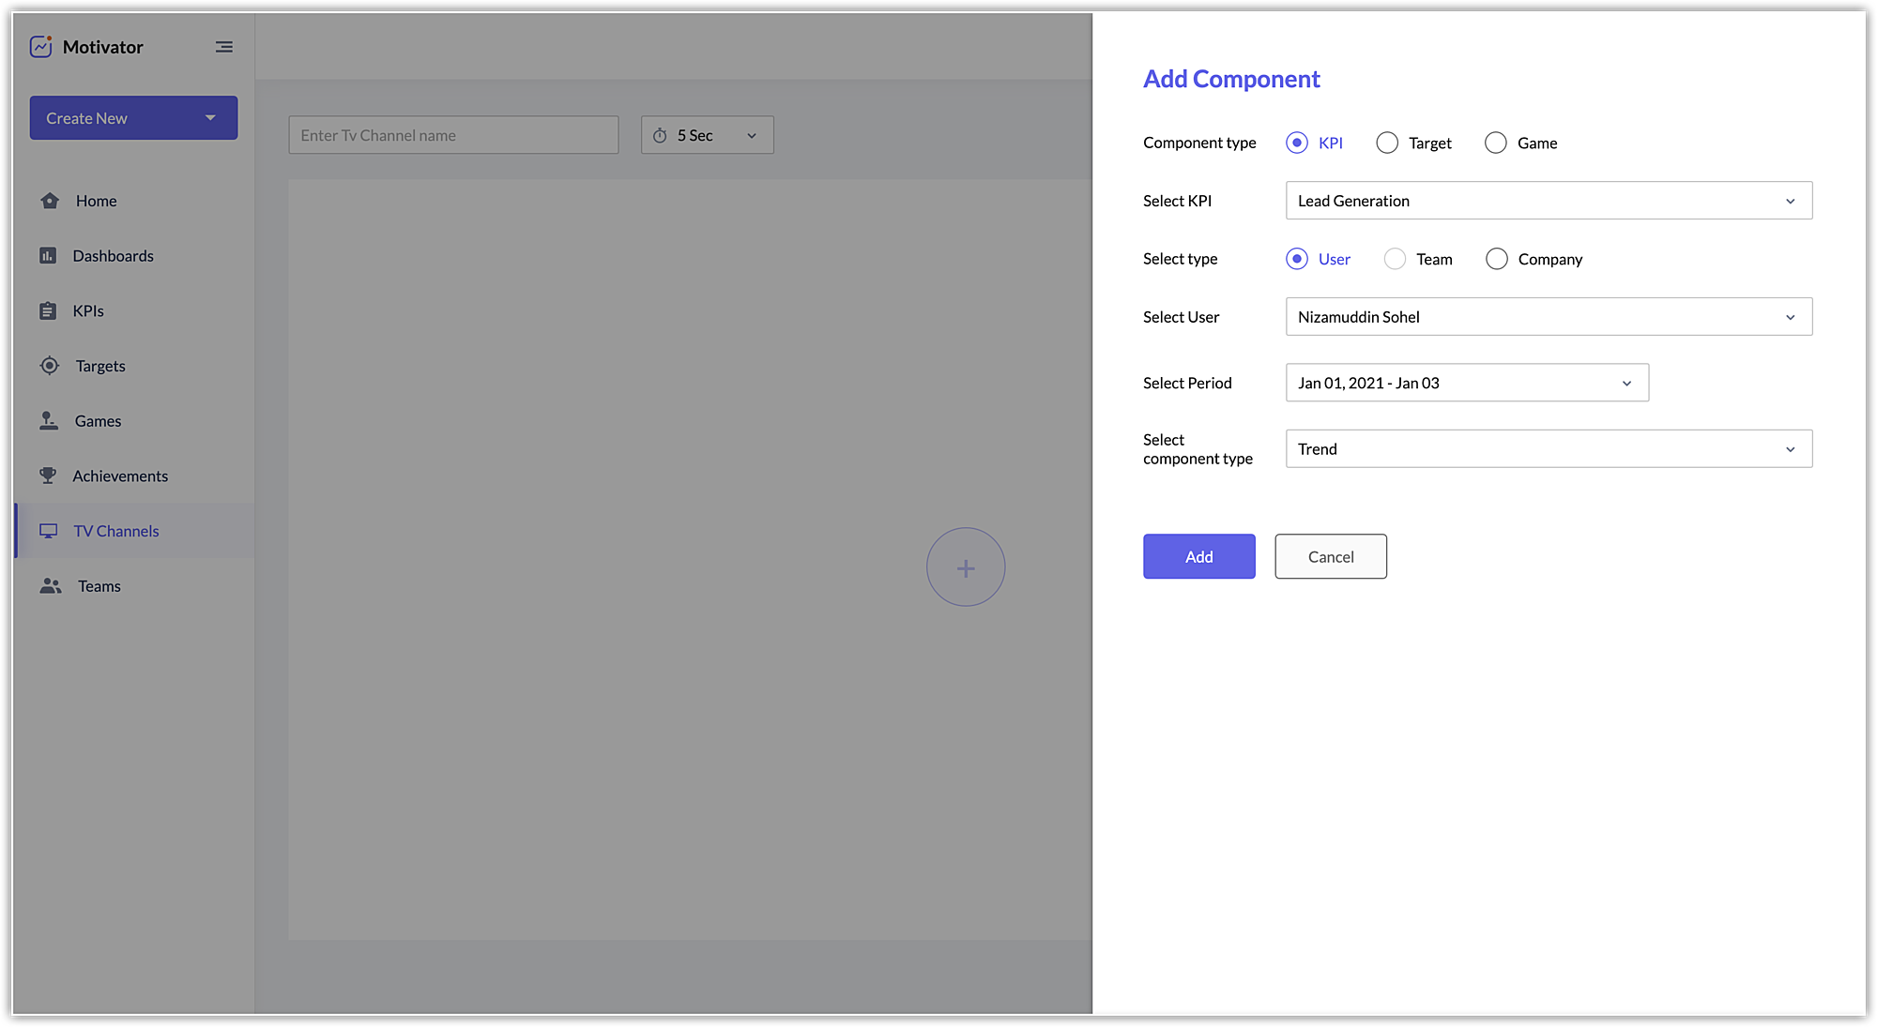Viewport: 1877px width, 1027px height.
Task: Go to TV Channels in sidebar
Action: 115,531
